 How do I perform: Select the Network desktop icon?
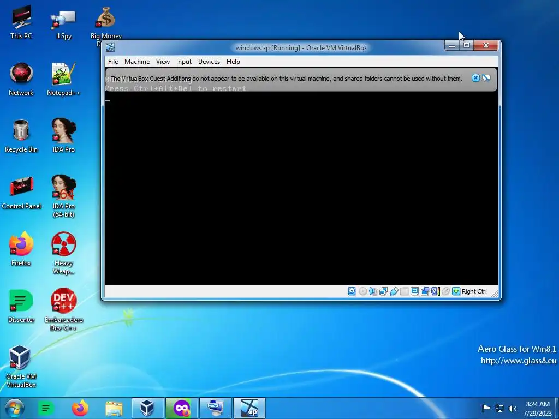point(21,79)
